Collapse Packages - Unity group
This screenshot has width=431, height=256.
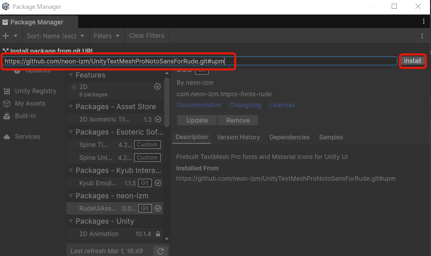pyautogui.click(x=70, y=221)
